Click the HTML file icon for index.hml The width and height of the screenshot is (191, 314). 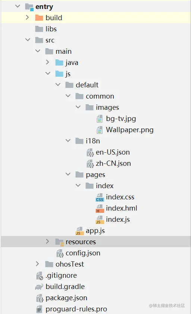point(100,208)
